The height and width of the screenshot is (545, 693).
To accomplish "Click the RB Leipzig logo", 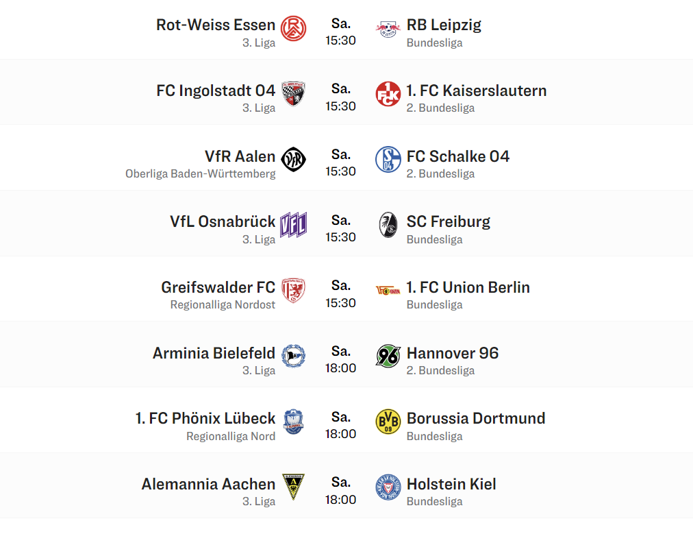I will pyautogui.click(x=388, y=29).
